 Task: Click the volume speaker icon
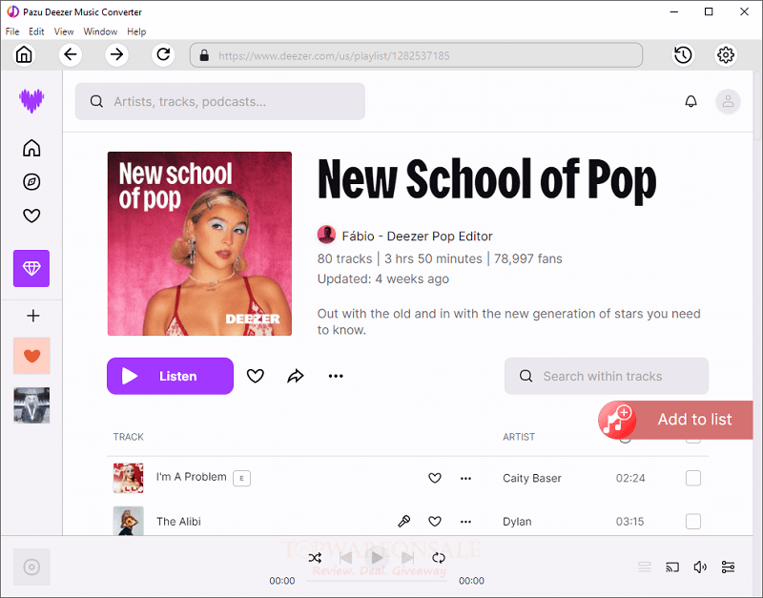(700, 567)
